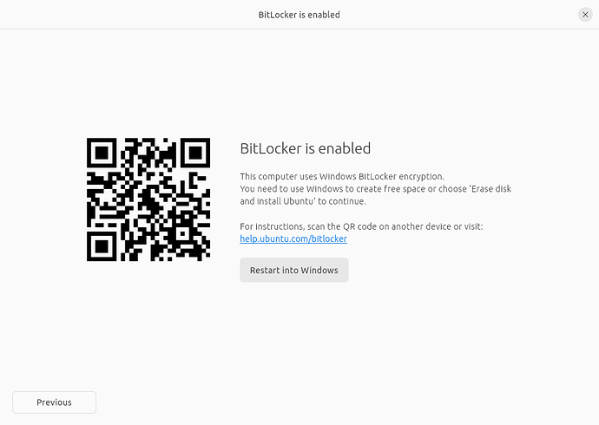The image size is (599, 425).
Task: Click the QR code image
Action: (x=148, y=199)
